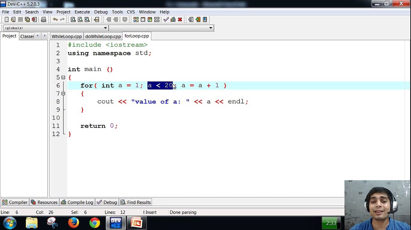Click the Print toolbar icon

(44, 19)
